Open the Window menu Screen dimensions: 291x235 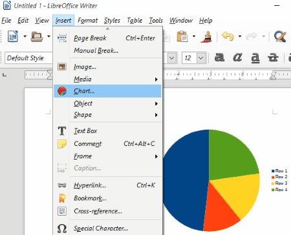click(x=181, y=20)
